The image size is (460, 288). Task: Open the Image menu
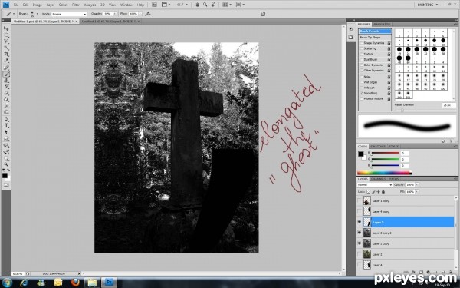[x=38, y=5]
